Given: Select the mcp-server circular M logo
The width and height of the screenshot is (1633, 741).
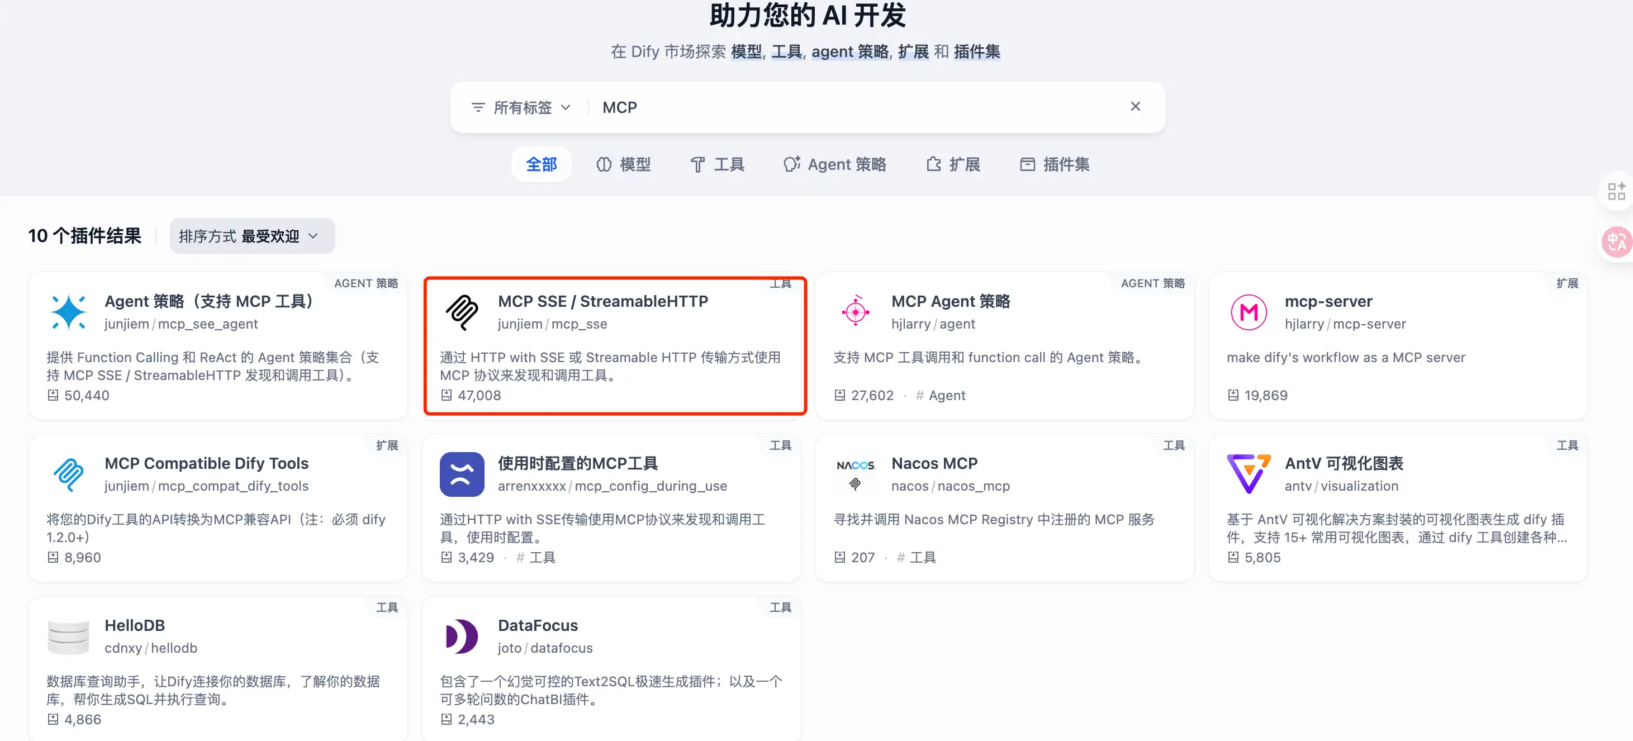Looking at the screenshot, I should (x=1247, y=312).
